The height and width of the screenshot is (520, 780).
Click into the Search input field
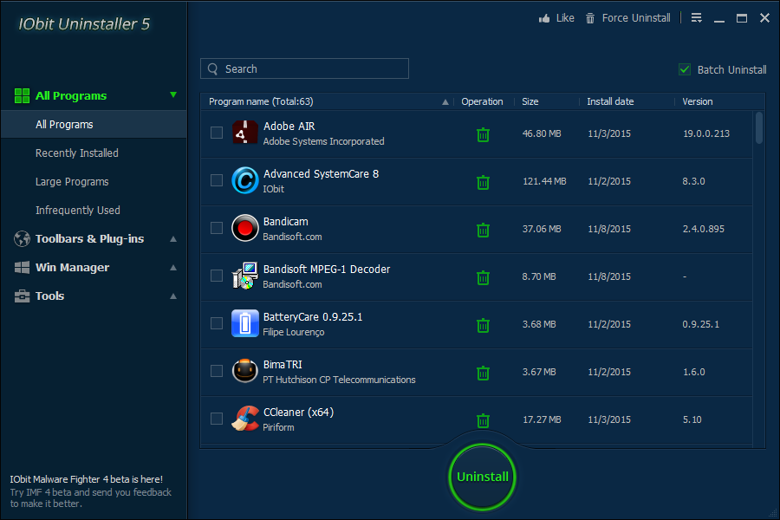click(x=304, y=68)
